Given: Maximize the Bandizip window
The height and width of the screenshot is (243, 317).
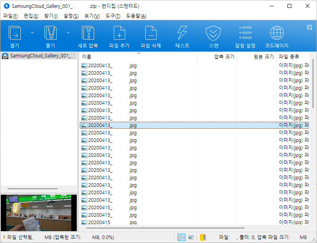Looking at the screenshot, I should pos(289,6).
